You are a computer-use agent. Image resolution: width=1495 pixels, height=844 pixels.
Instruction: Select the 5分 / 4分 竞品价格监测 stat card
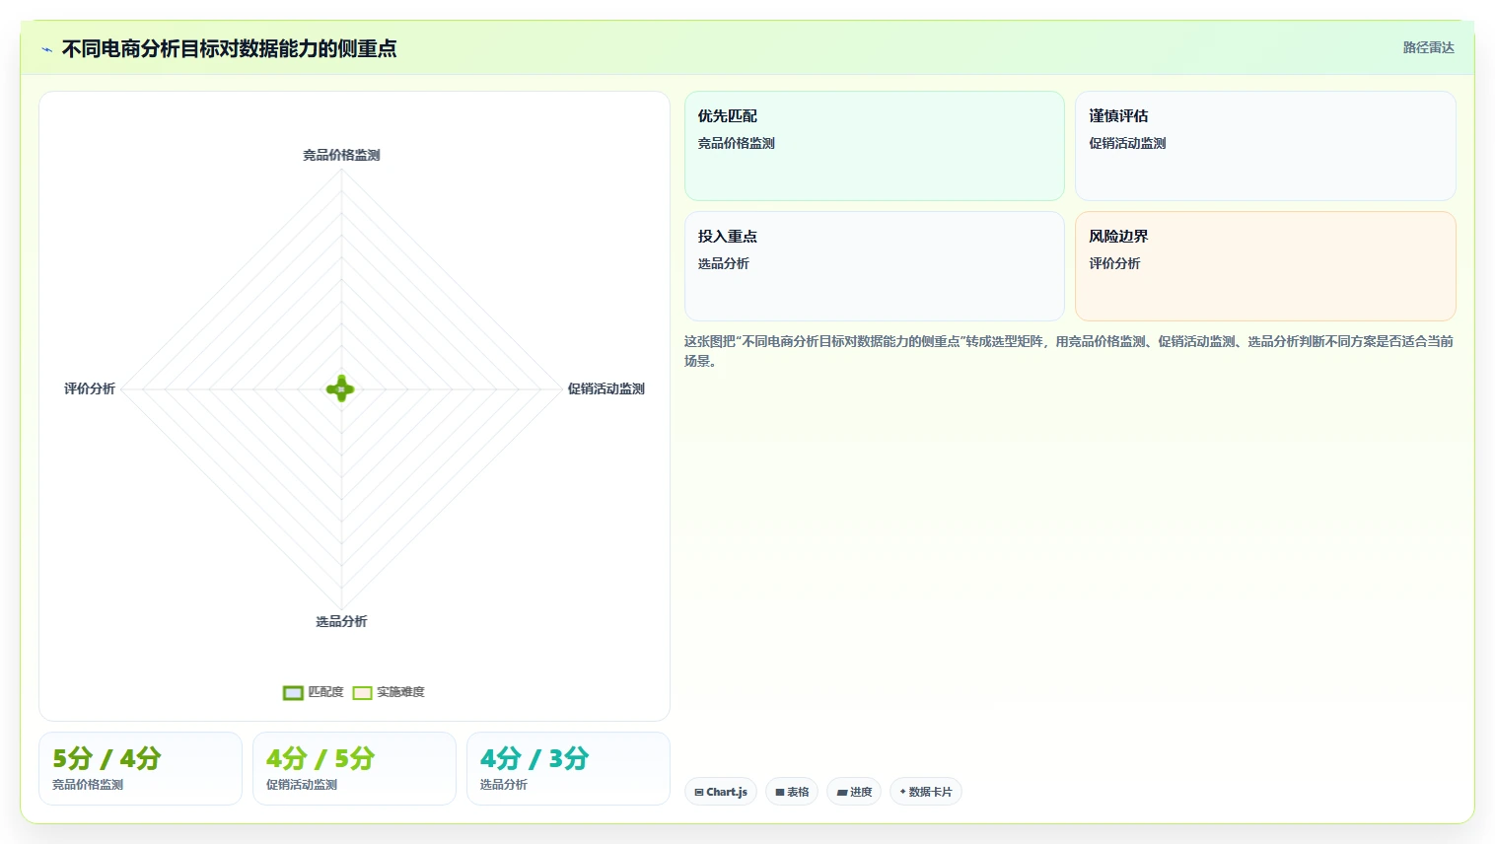pos(140,768)
